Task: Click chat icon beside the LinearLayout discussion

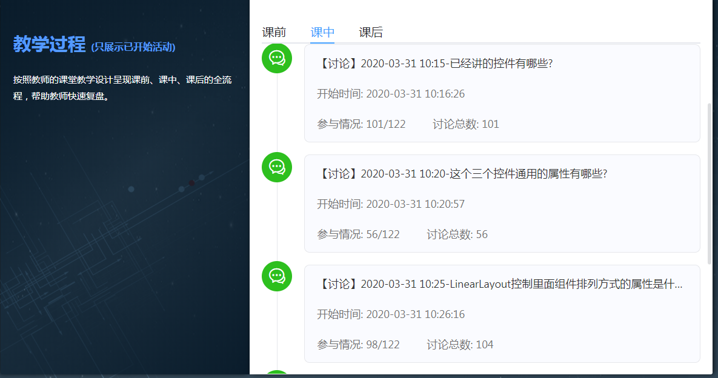Action: coord(277,276)
